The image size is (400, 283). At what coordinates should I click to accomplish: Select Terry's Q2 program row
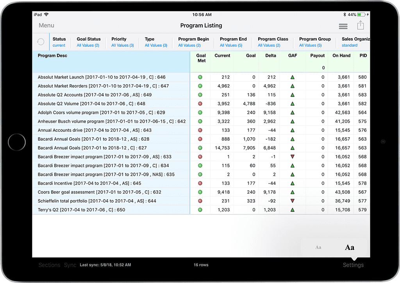click(81, 210)
